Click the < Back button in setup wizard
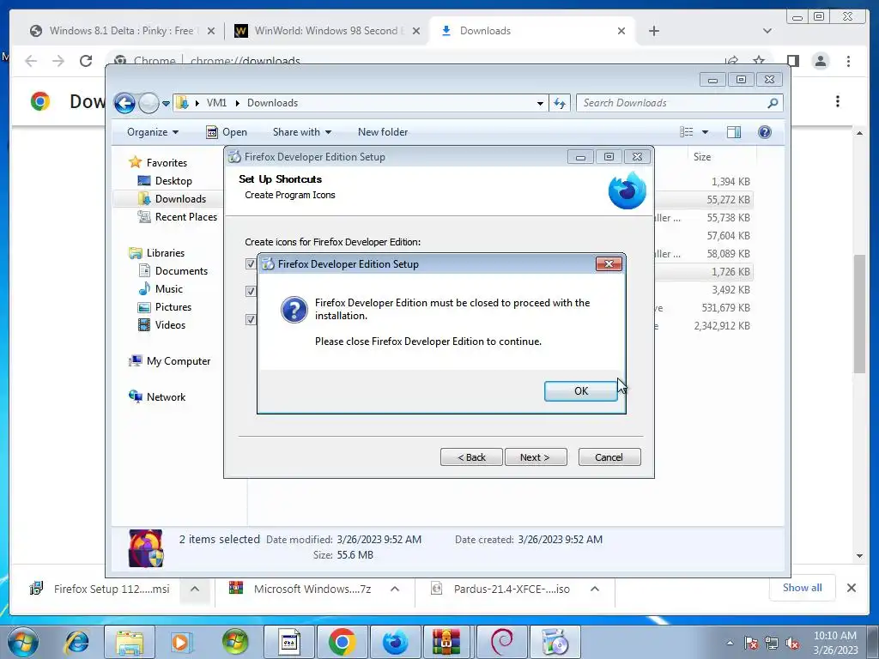Viewport: 879px width, 659px height. [471, 456]
